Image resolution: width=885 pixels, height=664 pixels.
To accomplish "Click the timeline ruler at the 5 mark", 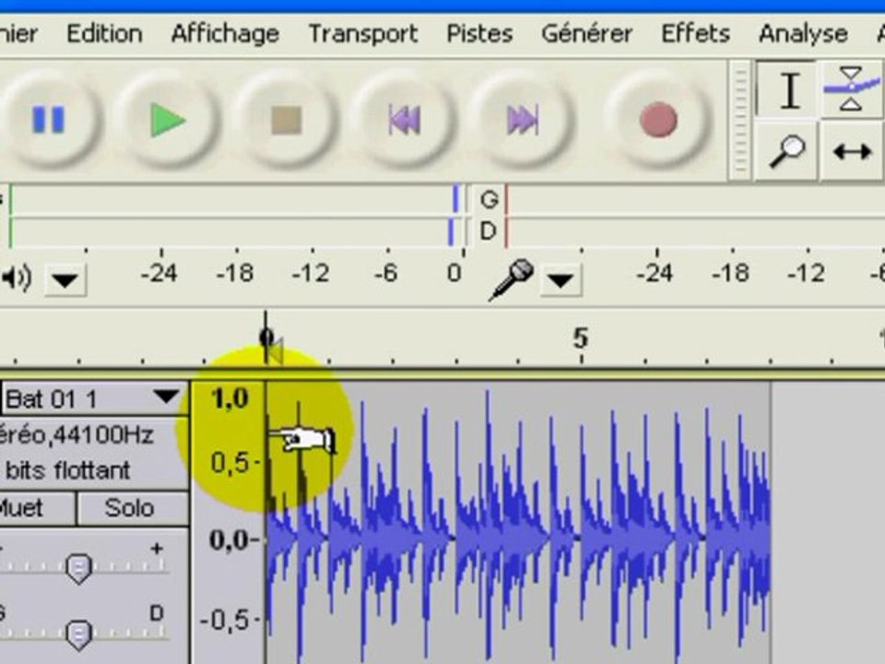I will point(581,338).
